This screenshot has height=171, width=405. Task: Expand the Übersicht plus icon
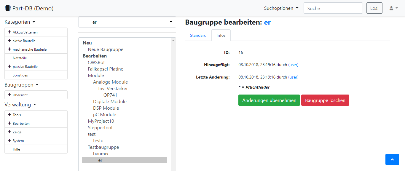(9, 95)
